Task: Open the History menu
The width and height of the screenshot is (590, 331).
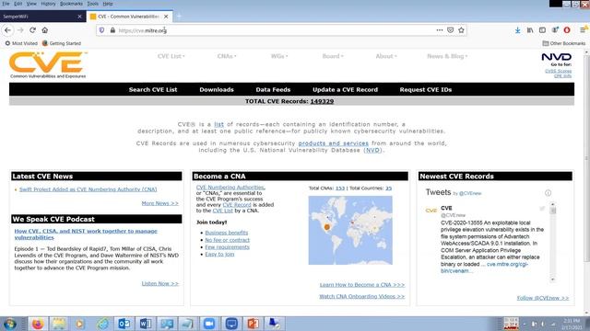Action: [x=48, y=4]
